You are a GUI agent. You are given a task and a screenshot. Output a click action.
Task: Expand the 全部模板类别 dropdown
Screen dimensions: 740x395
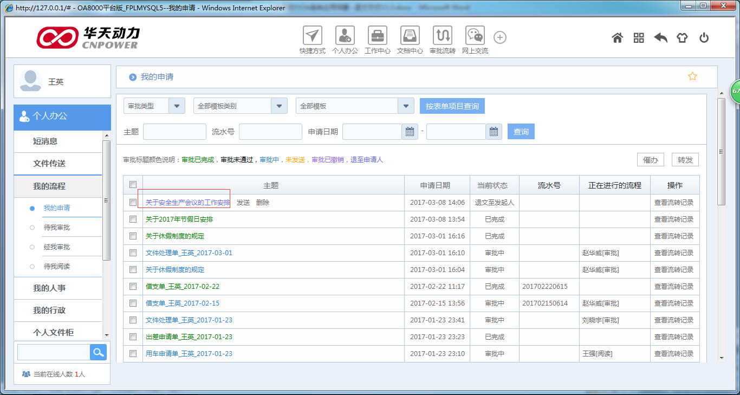(279, 106)
